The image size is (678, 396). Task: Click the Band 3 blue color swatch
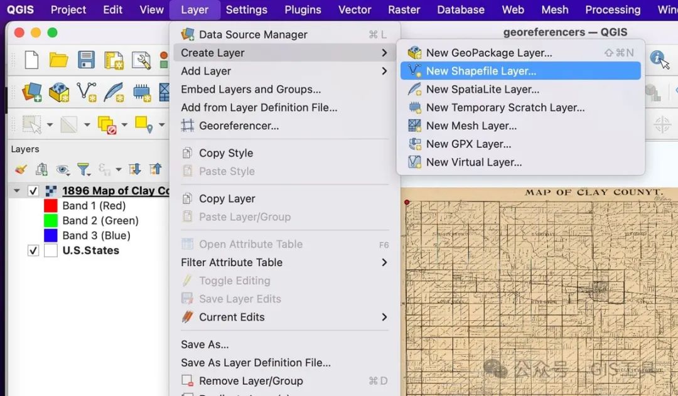point(51,235)
